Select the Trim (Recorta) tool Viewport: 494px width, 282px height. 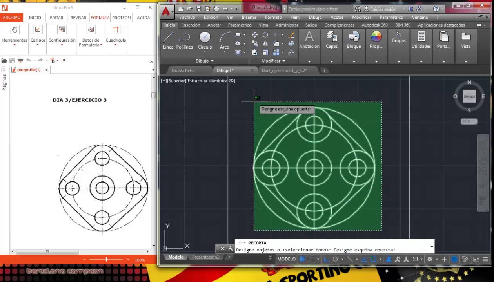pos(276,35)
